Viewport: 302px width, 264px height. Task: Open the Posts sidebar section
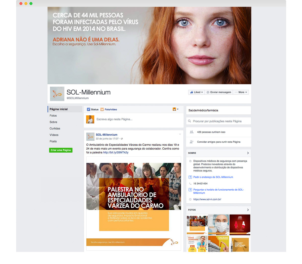53,141
